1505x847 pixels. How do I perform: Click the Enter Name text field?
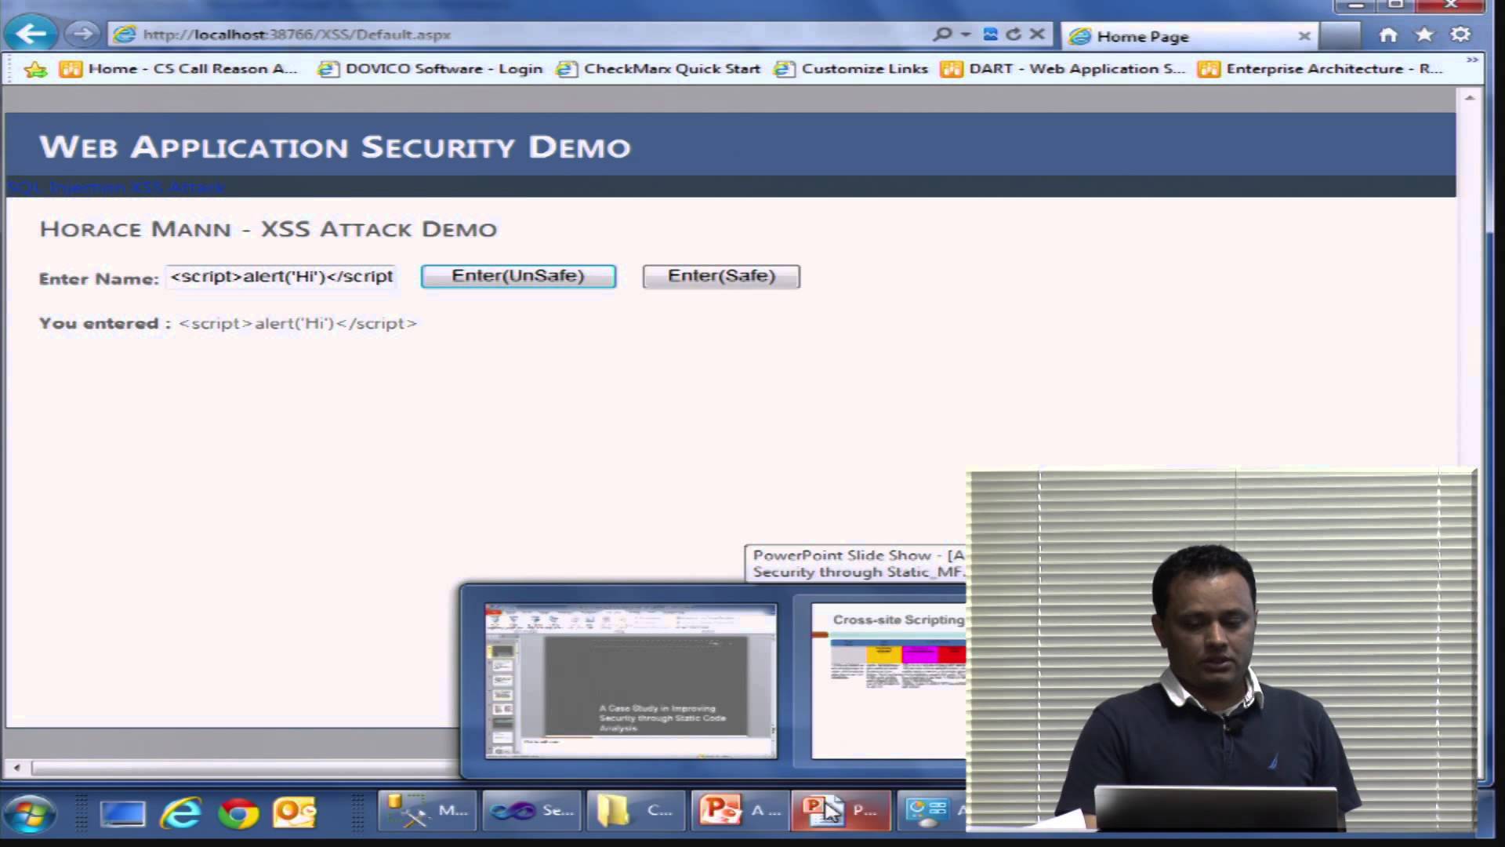point(281,277)
